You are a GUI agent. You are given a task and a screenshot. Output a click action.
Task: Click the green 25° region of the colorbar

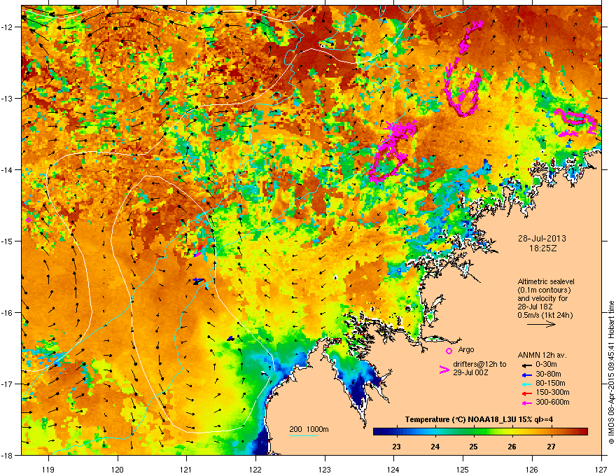click(473, 432)
